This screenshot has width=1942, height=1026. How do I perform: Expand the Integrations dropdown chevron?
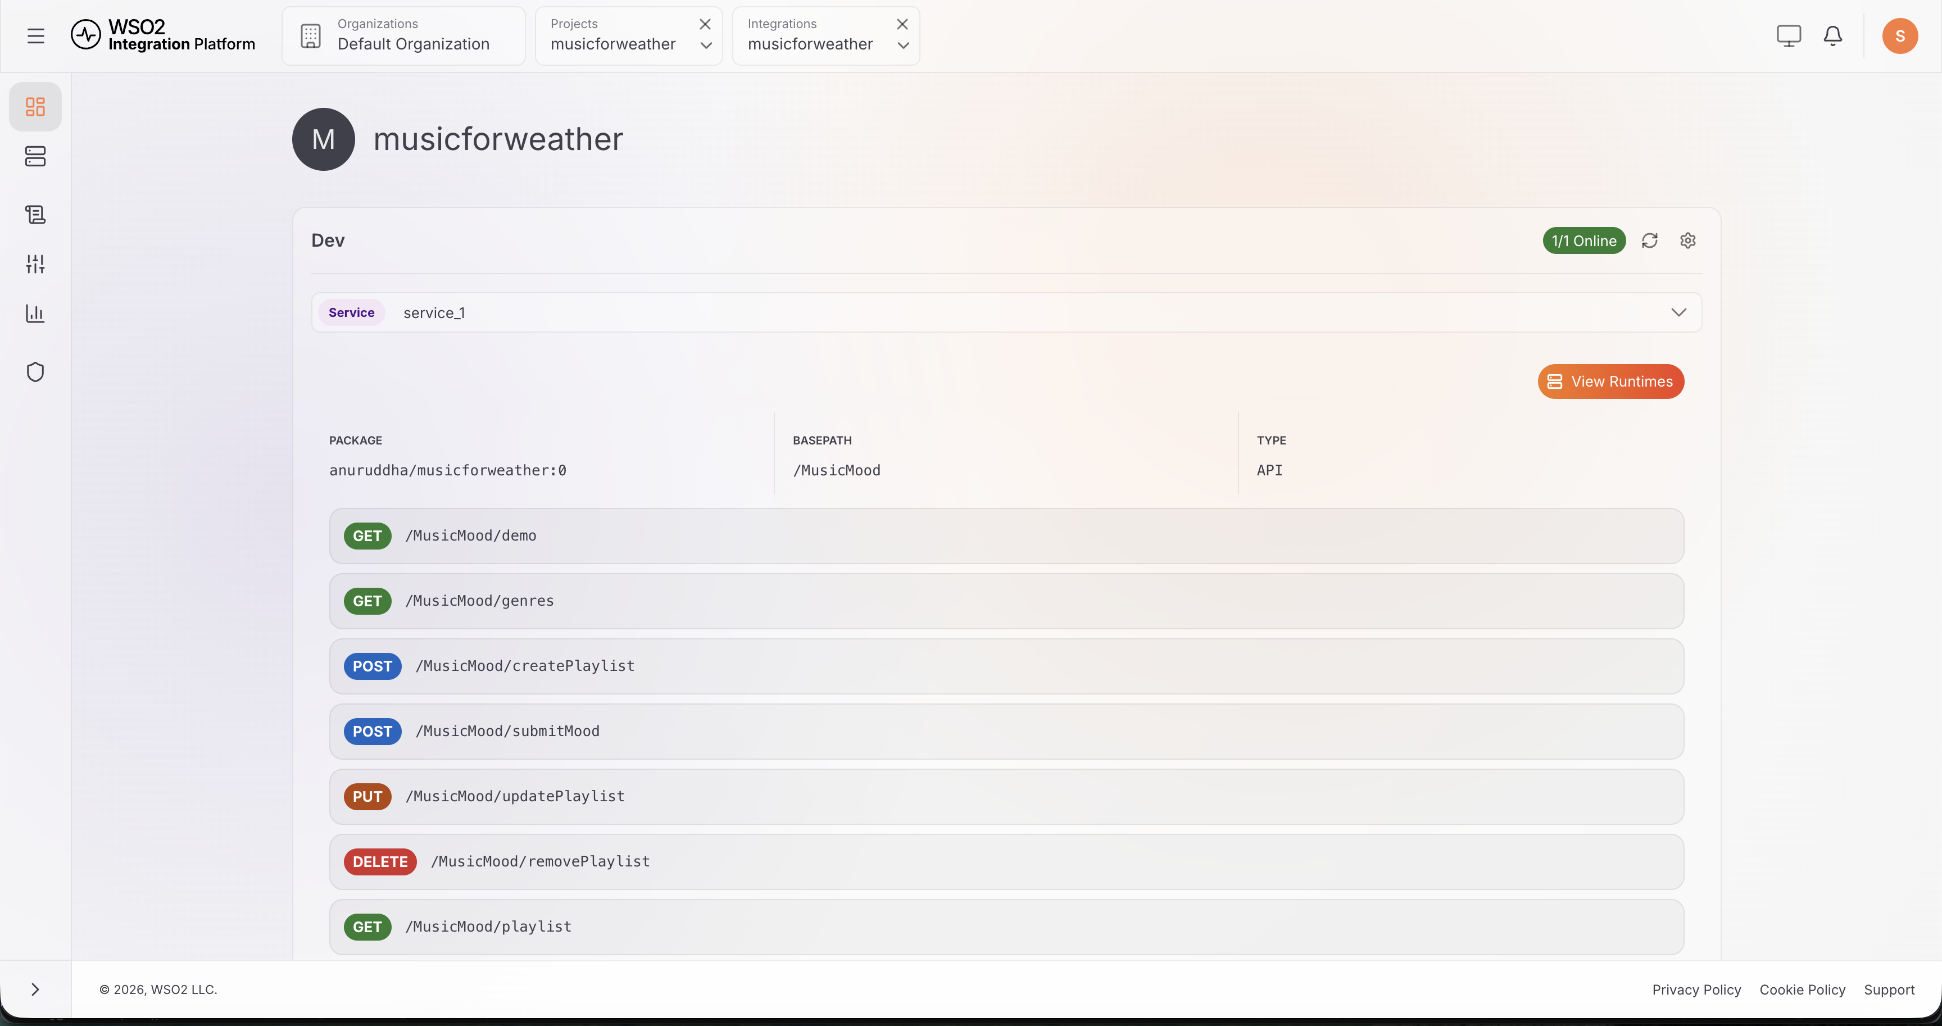[x=903, y=45]
